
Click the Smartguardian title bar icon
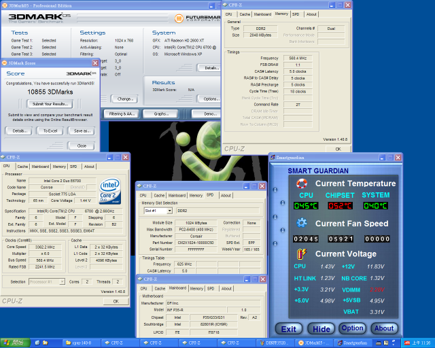pos(273,158)
